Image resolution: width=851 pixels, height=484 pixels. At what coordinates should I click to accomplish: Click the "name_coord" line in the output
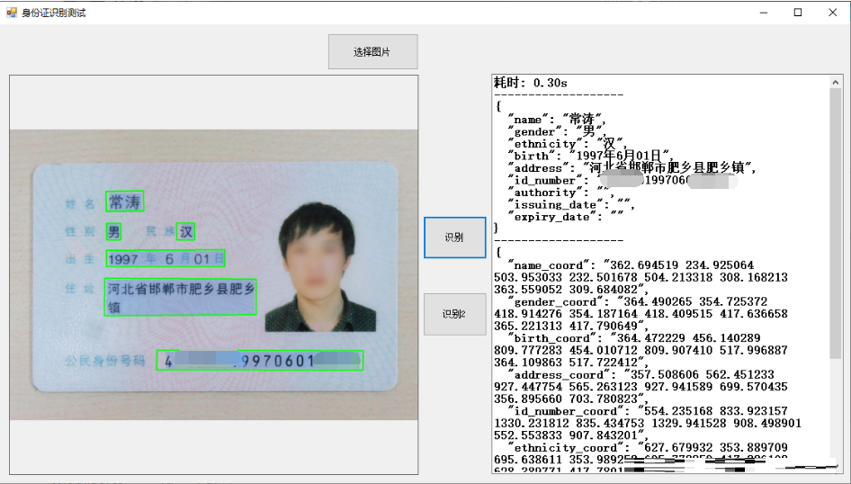(x=630, y=265)
